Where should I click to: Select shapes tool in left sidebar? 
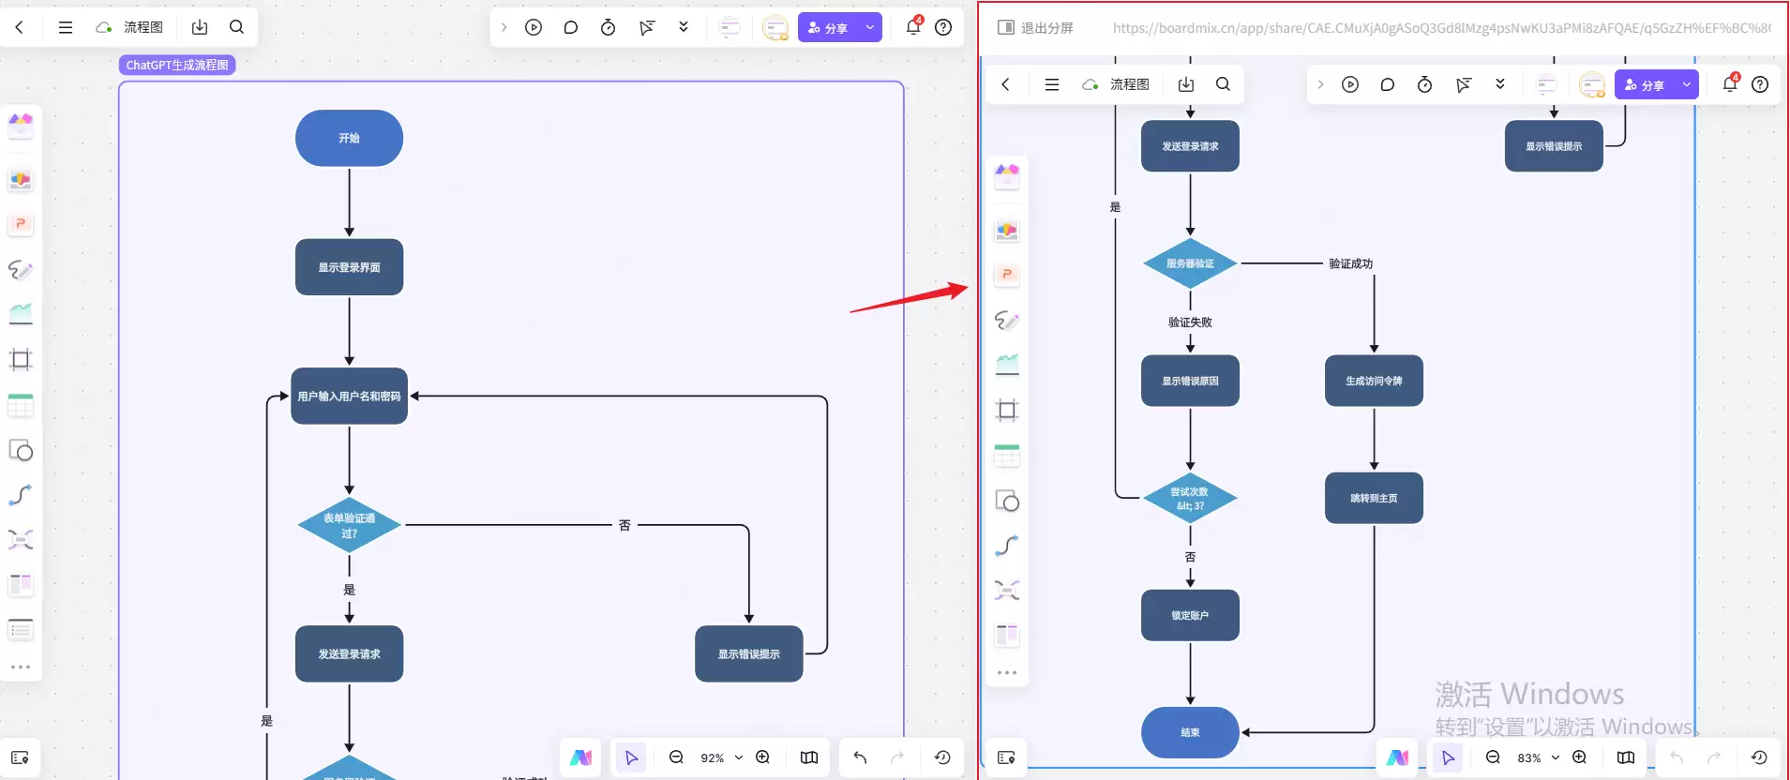pos(21,450)
